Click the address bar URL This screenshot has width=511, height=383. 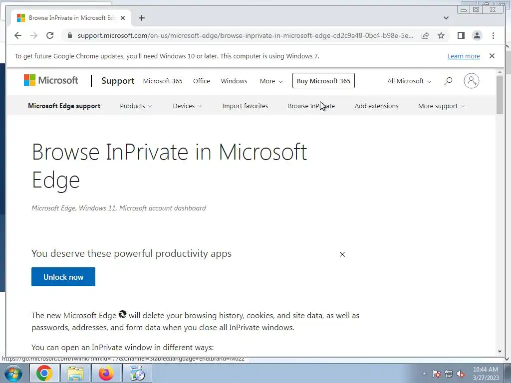pyautogui.click(x=246, y=35)
